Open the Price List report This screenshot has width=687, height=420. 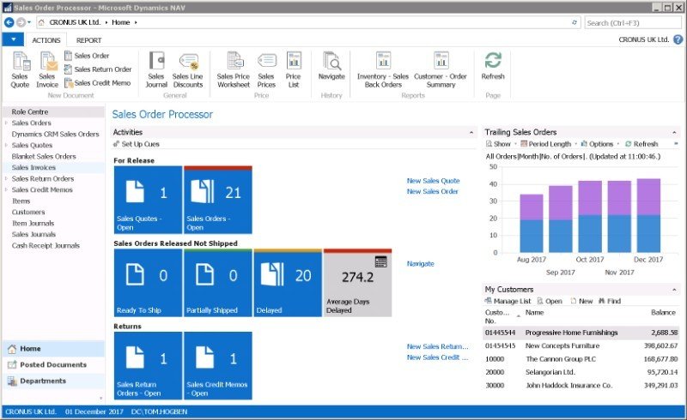point(294,70)
